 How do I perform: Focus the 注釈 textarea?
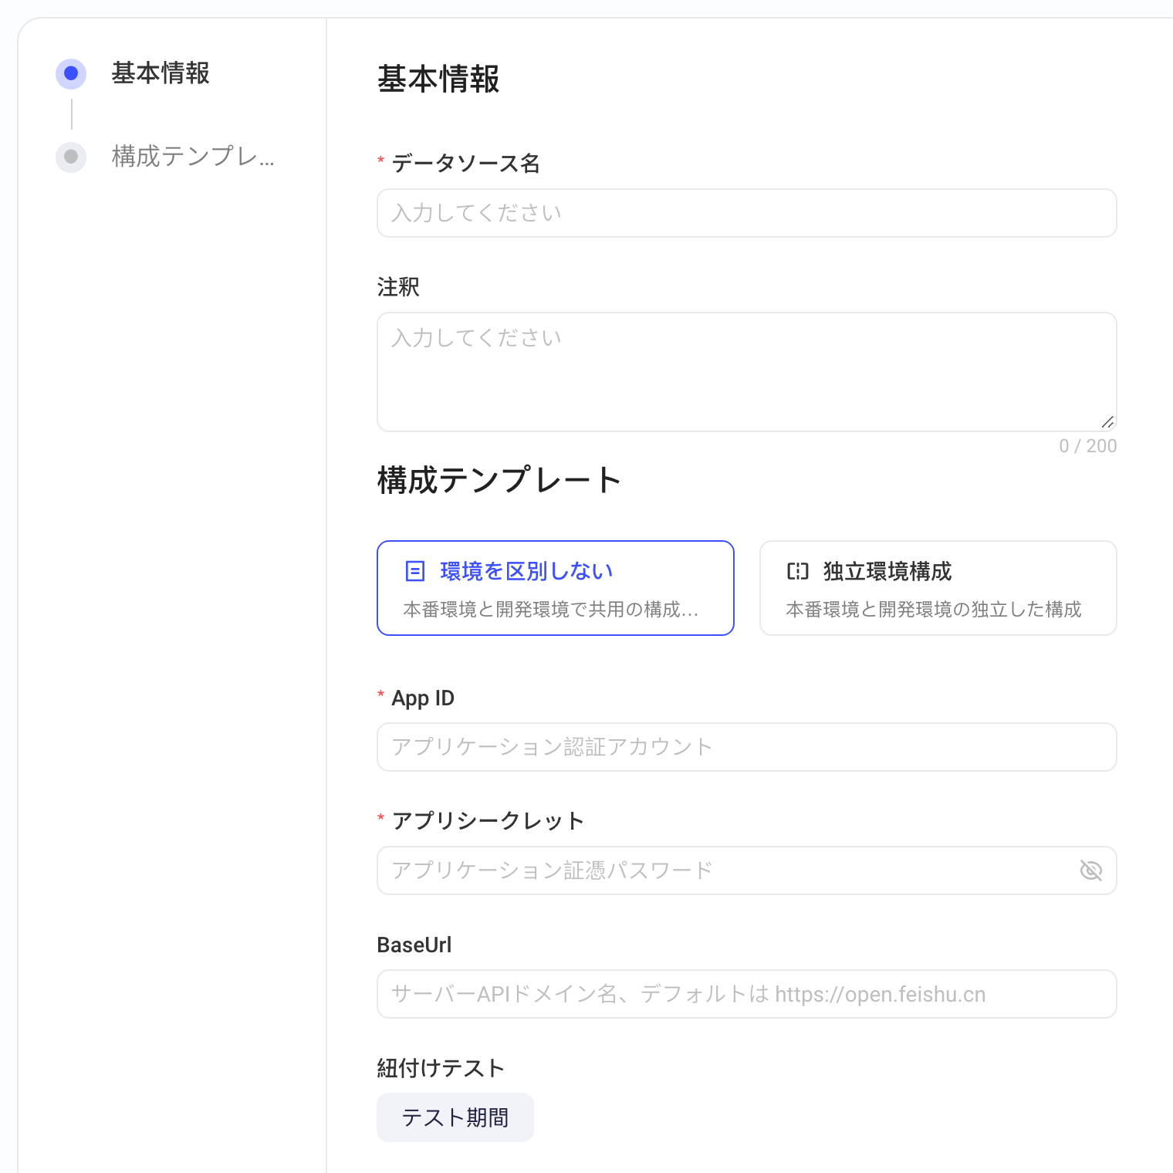[746, 372]
